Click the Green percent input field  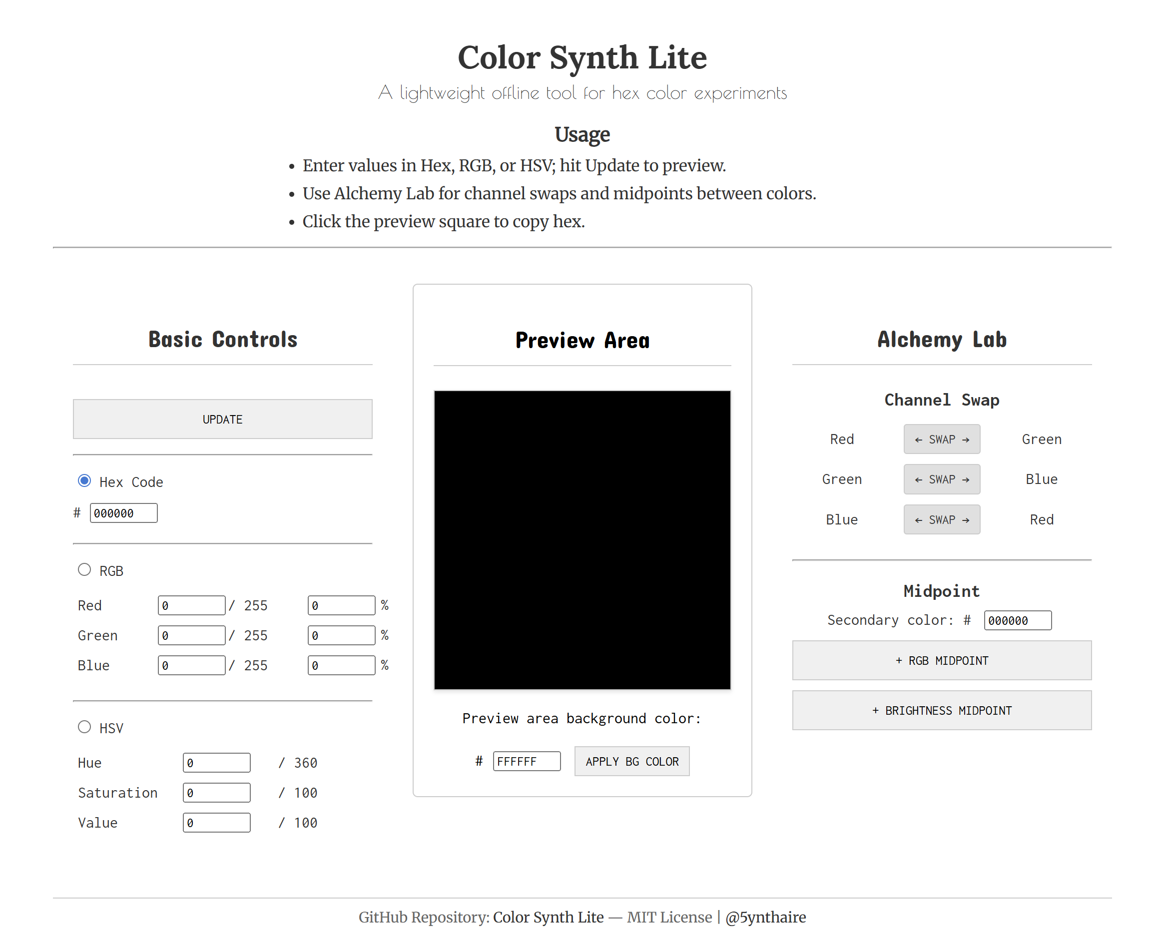click(x=341, y=635)
